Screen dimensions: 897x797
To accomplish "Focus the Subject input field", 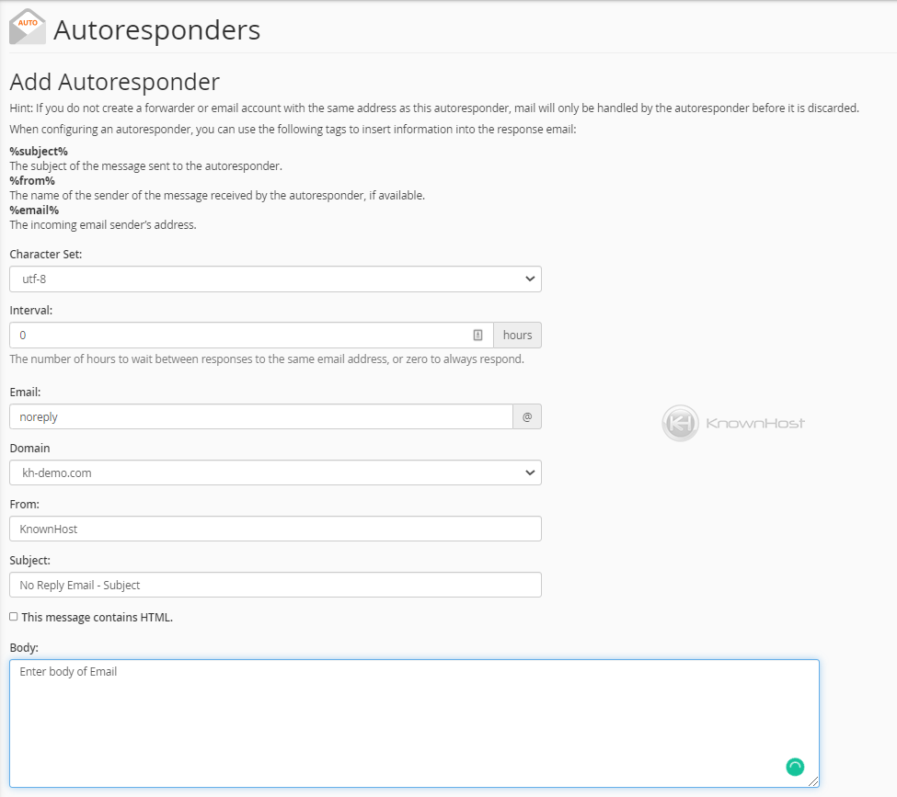I will tap(275, 585).
